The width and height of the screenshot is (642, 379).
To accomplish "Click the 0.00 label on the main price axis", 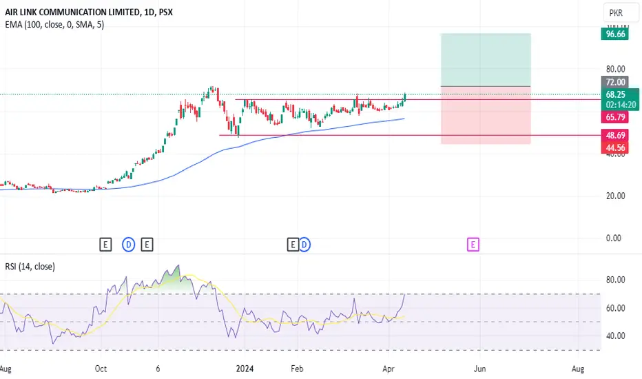I will point(613,238).
